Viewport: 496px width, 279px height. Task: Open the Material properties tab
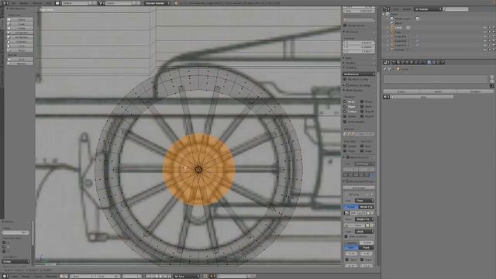(429, 62)
